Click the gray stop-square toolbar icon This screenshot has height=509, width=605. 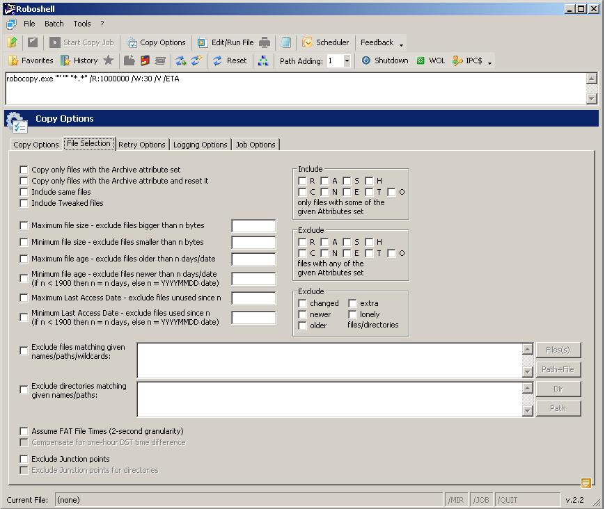33,42
